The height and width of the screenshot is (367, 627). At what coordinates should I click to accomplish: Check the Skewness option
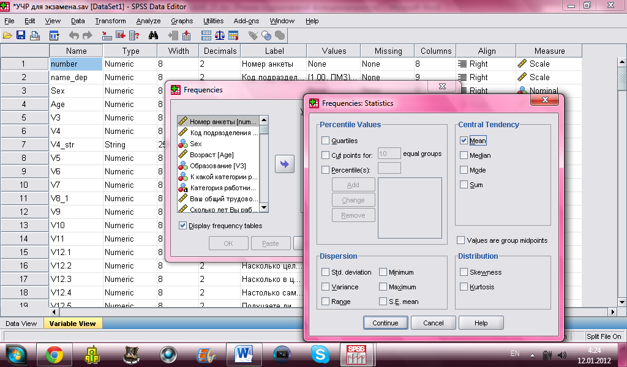click(x=464, y=272)
